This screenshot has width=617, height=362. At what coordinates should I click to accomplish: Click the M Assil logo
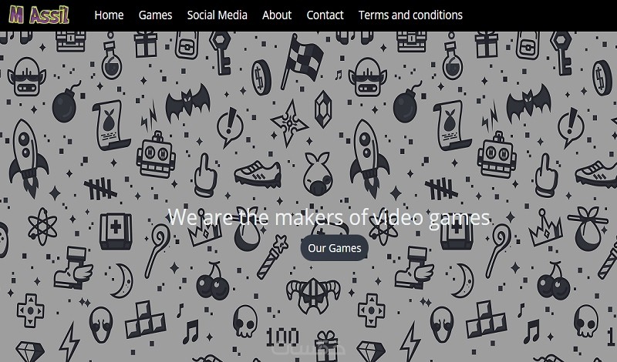[x=39, y=15]
